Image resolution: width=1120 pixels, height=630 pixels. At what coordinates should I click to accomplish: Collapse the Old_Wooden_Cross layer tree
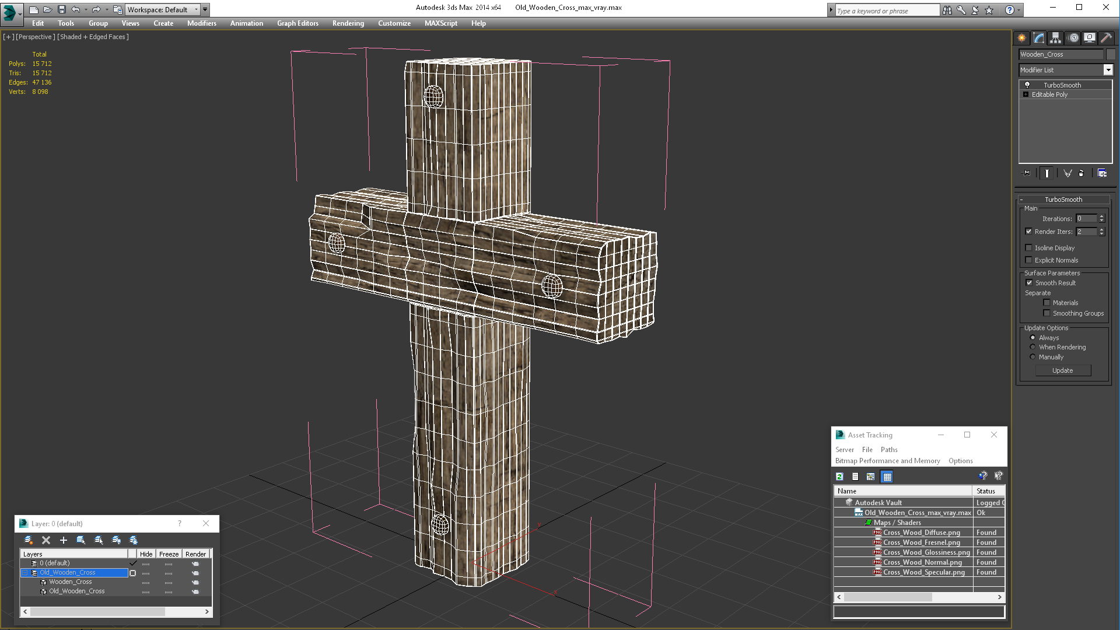coord(26,573)
